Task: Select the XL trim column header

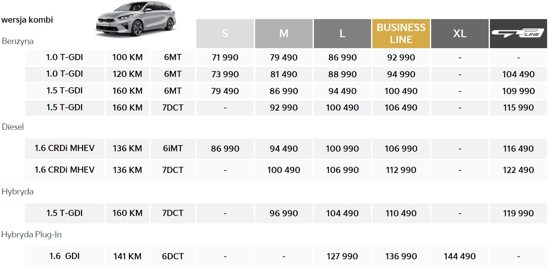Action: tap(460, 34)
